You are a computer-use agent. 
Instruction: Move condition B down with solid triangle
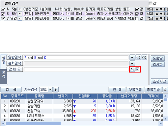pos(161,14)
